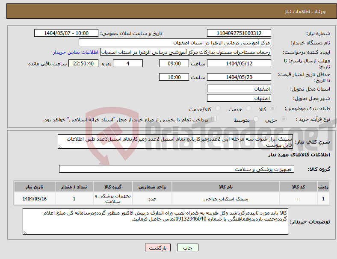Click the announcement date field 1404/05/07 - 10:00
Viewport: 337px width, 259px height.
66,33
